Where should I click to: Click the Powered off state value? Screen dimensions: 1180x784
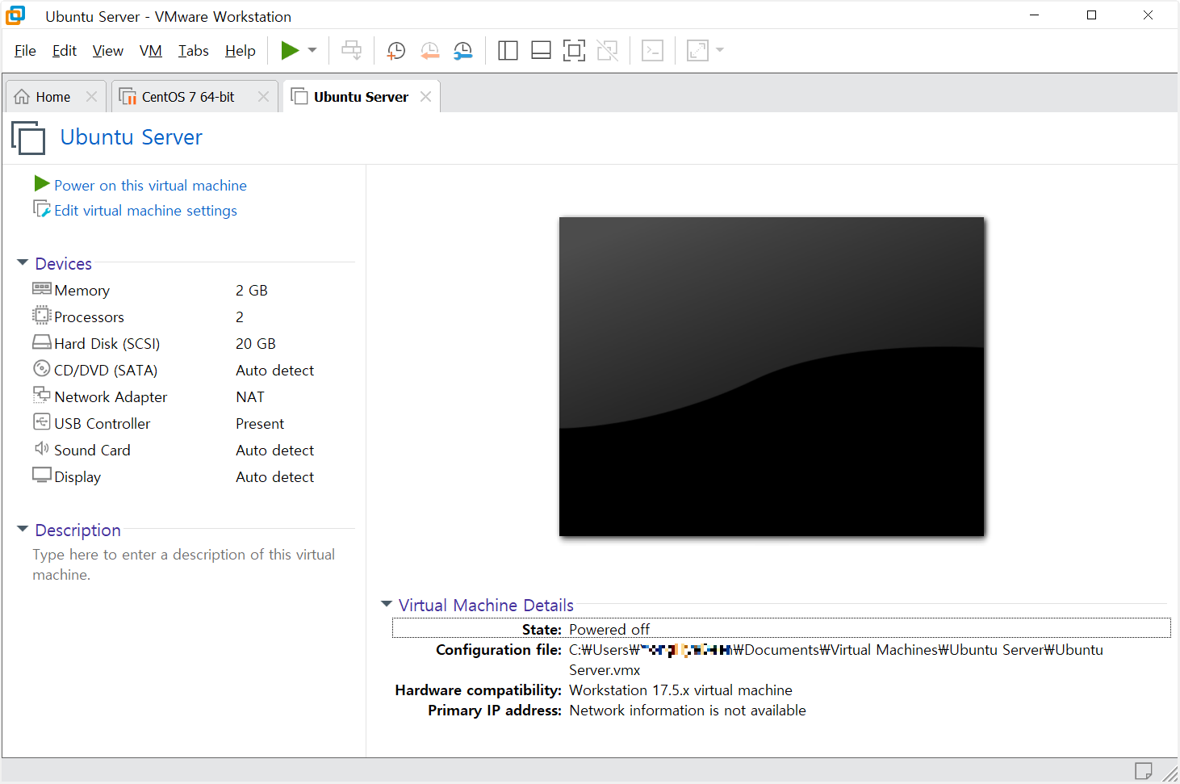coord(609,630)
